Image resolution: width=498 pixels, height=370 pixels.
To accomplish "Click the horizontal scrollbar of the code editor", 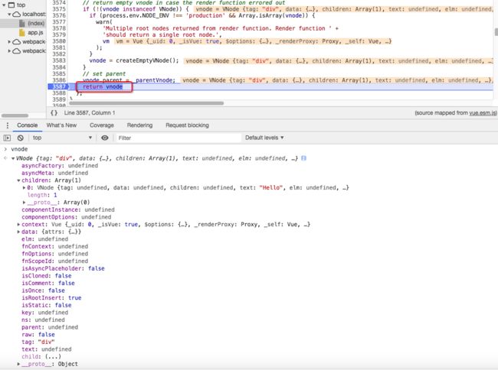I will tap(146, 103).
